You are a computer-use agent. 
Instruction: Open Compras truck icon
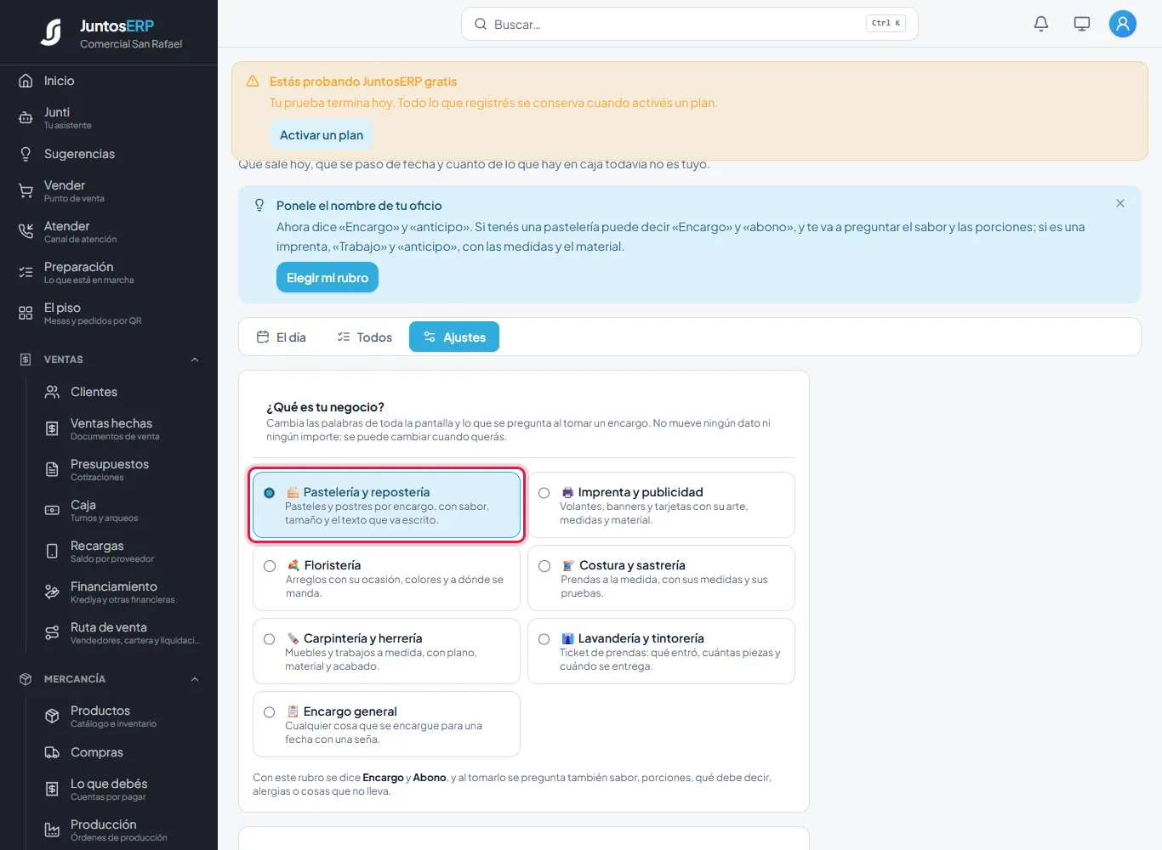(x=52, y=752)
